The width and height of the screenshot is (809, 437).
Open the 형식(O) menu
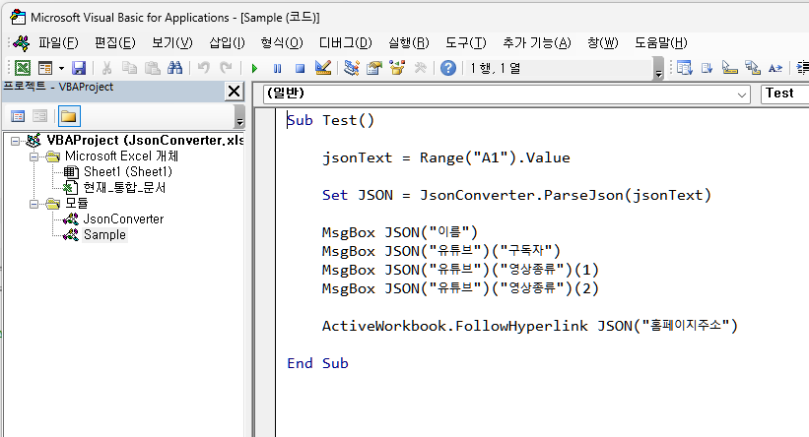(282, 42)
